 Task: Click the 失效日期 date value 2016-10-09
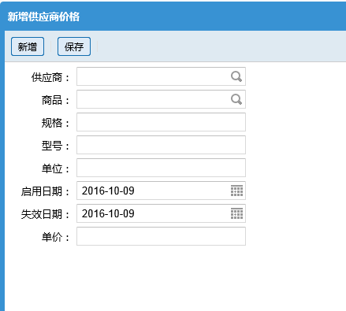tap(108, 213)
